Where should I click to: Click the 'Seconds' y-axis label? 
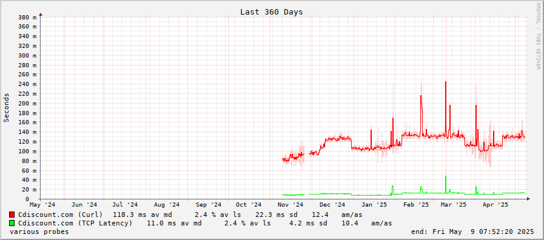6,107
